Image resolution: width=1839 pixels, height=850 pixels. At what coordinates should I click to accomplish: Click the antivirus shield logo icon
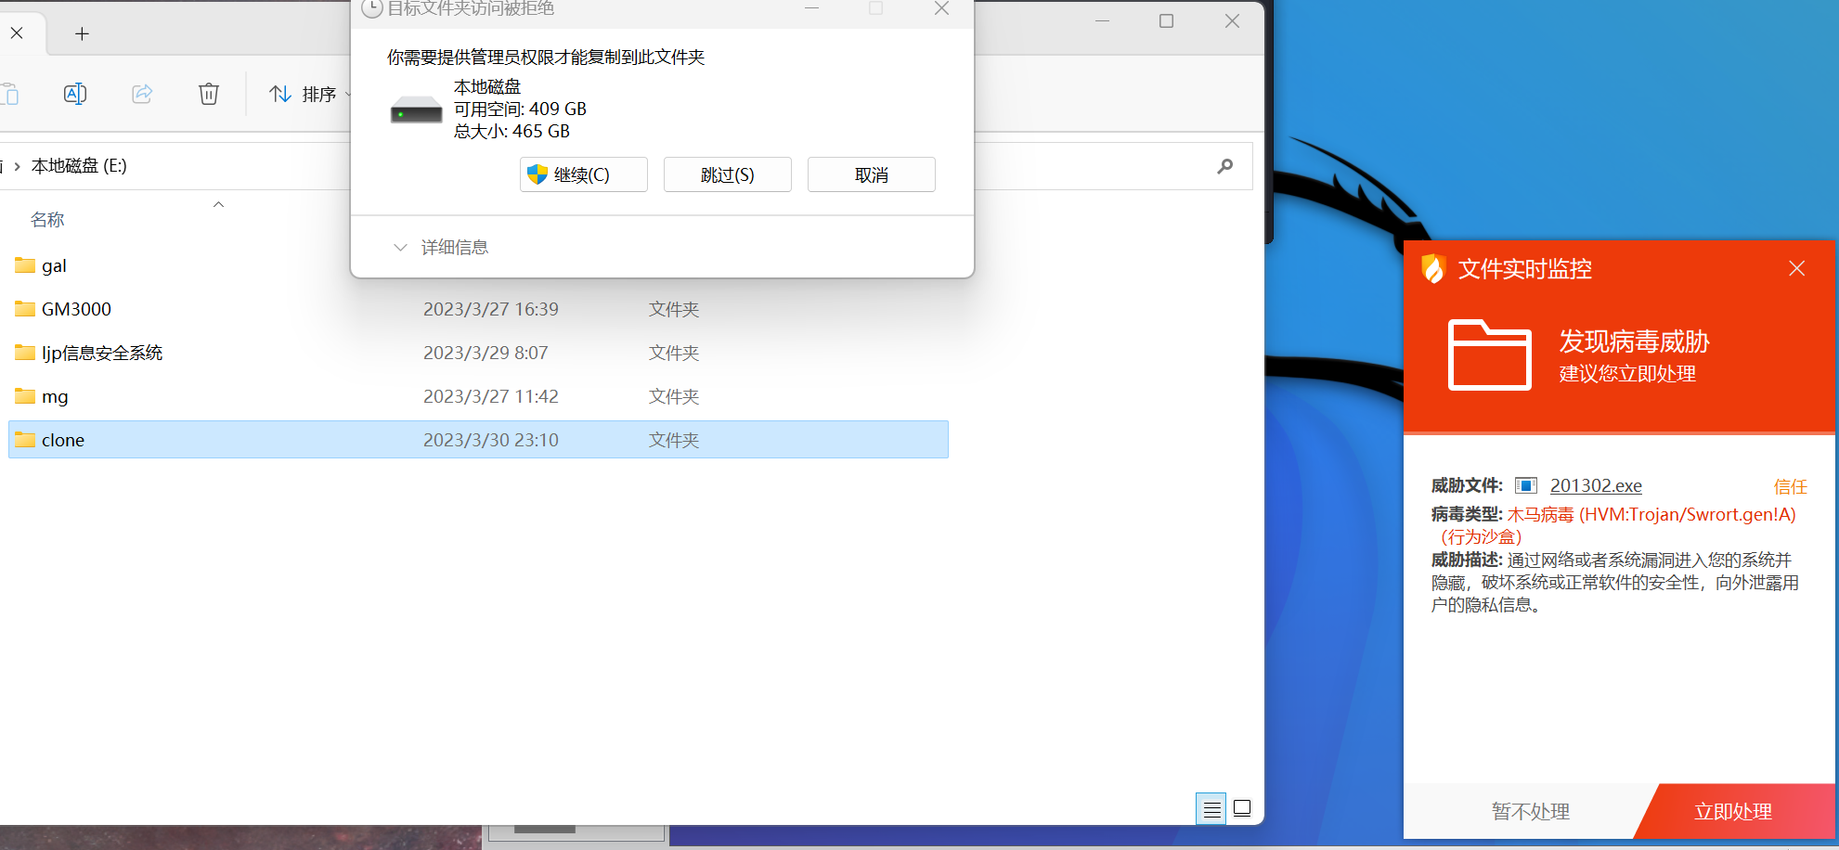point(1433,269)
